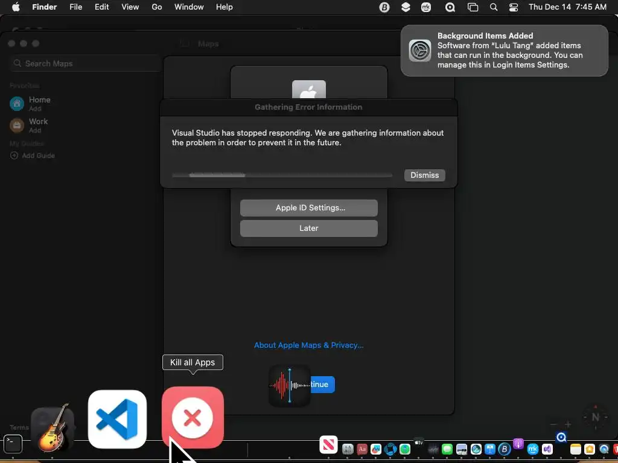Click the Q chat bubble menu bar icon
Viewport: 618px width, 463px height.
point(450,7)
